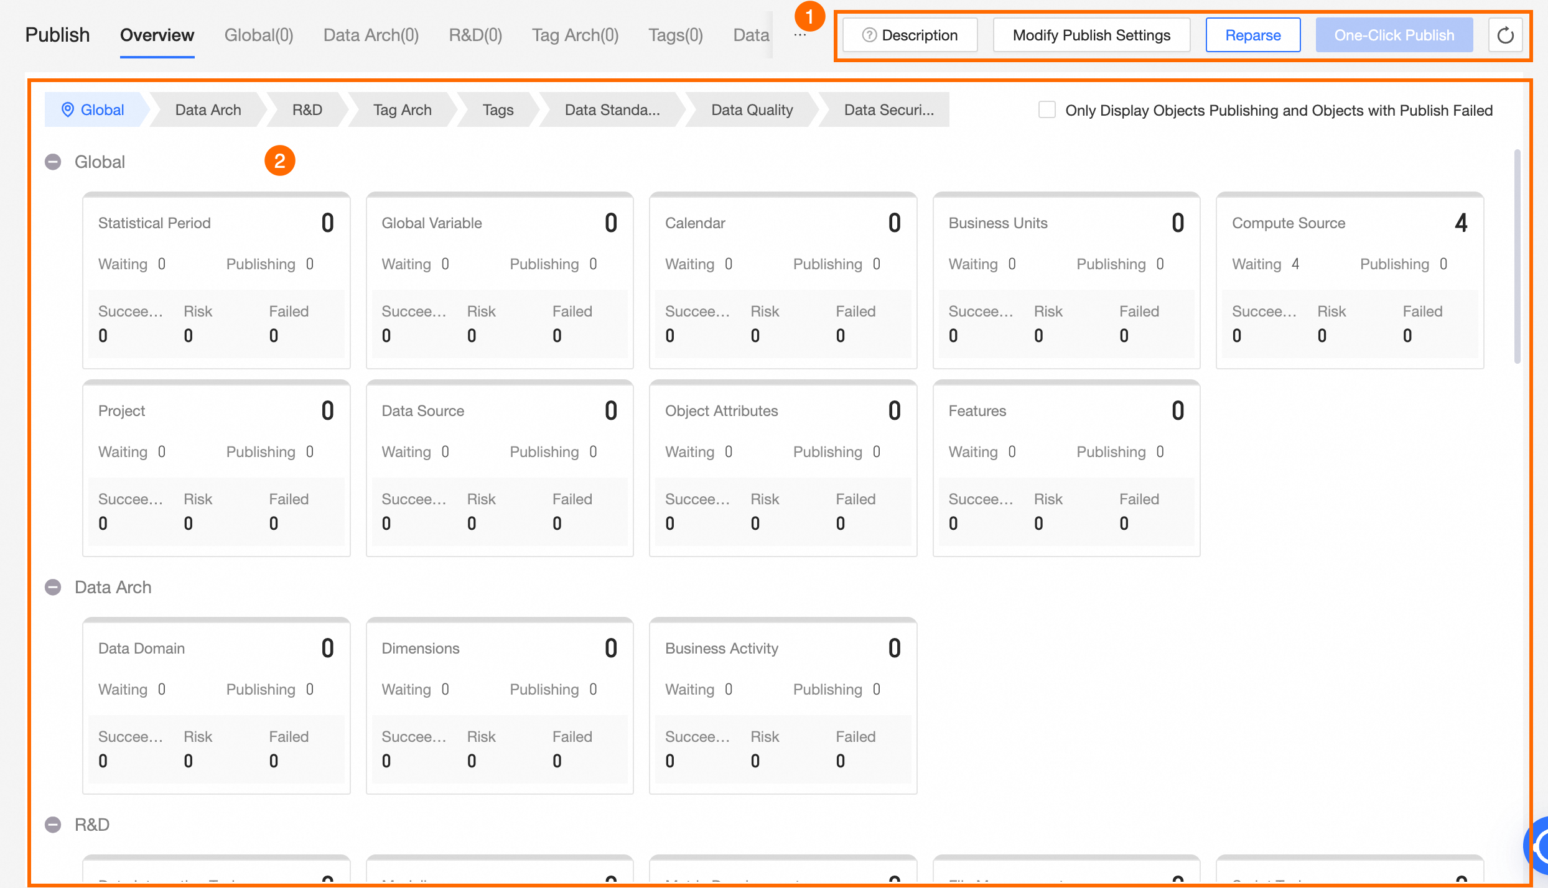Click the refresh icon button
Viewport: 1548px width, 888px height.
[x=1505, y=35]
